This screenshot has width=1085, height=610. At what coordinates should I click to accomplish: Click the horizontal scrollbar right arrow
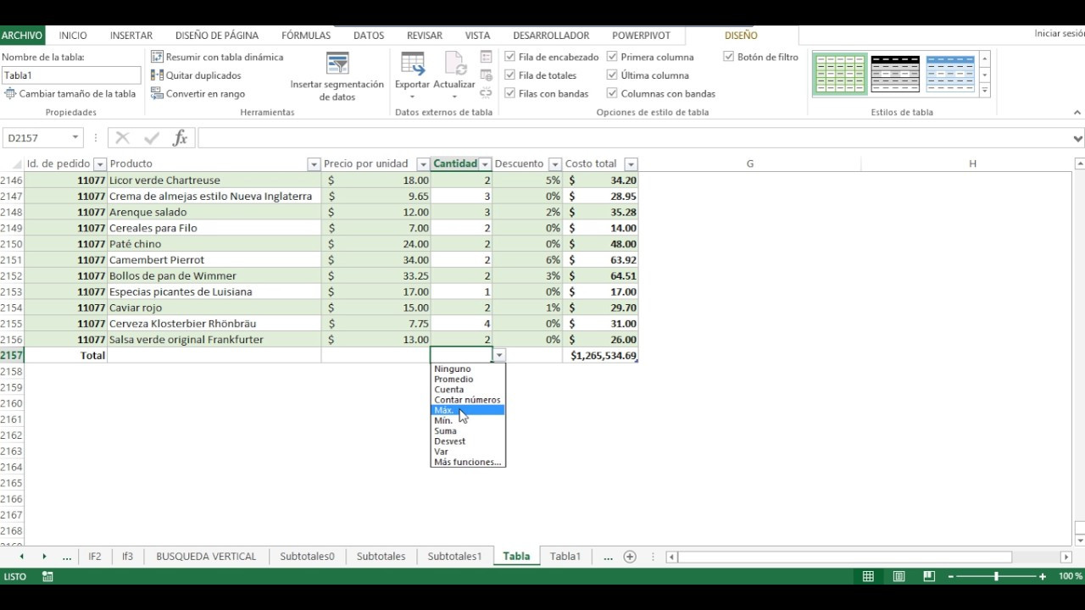(x=1065, y=556)
